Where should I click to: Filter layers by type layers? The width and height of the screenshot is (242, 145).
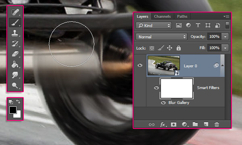tap(198, 25)
